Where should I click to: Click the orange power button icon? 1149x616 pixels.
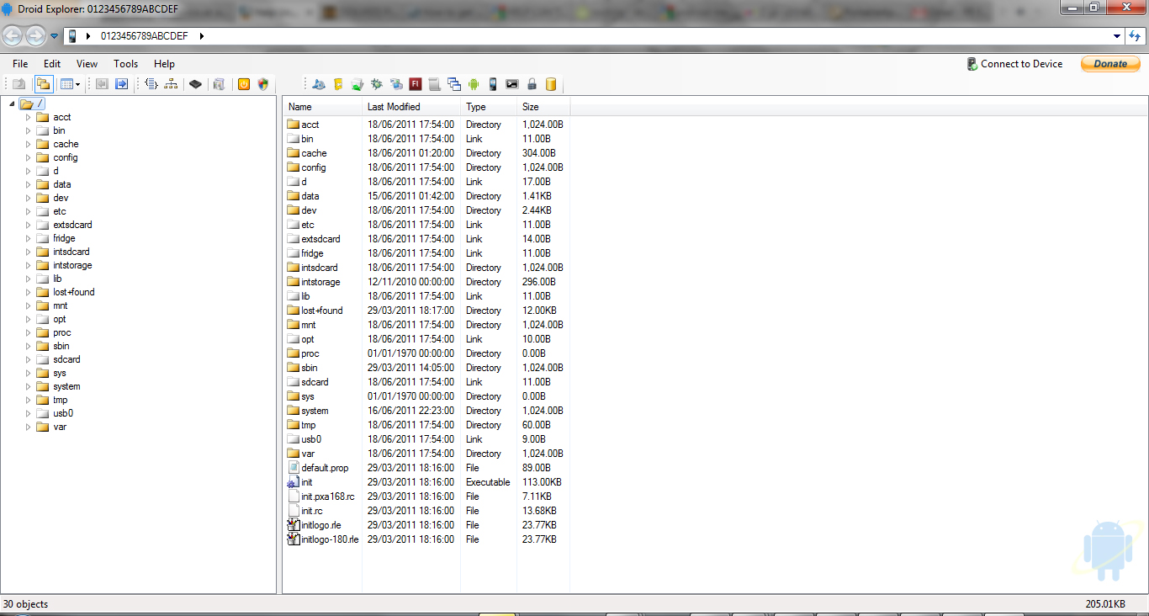244,84
